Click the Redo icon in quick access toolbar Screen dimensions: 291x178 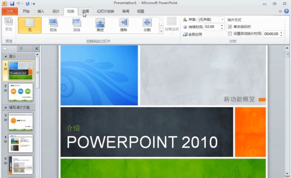click(x=27, y=4)
